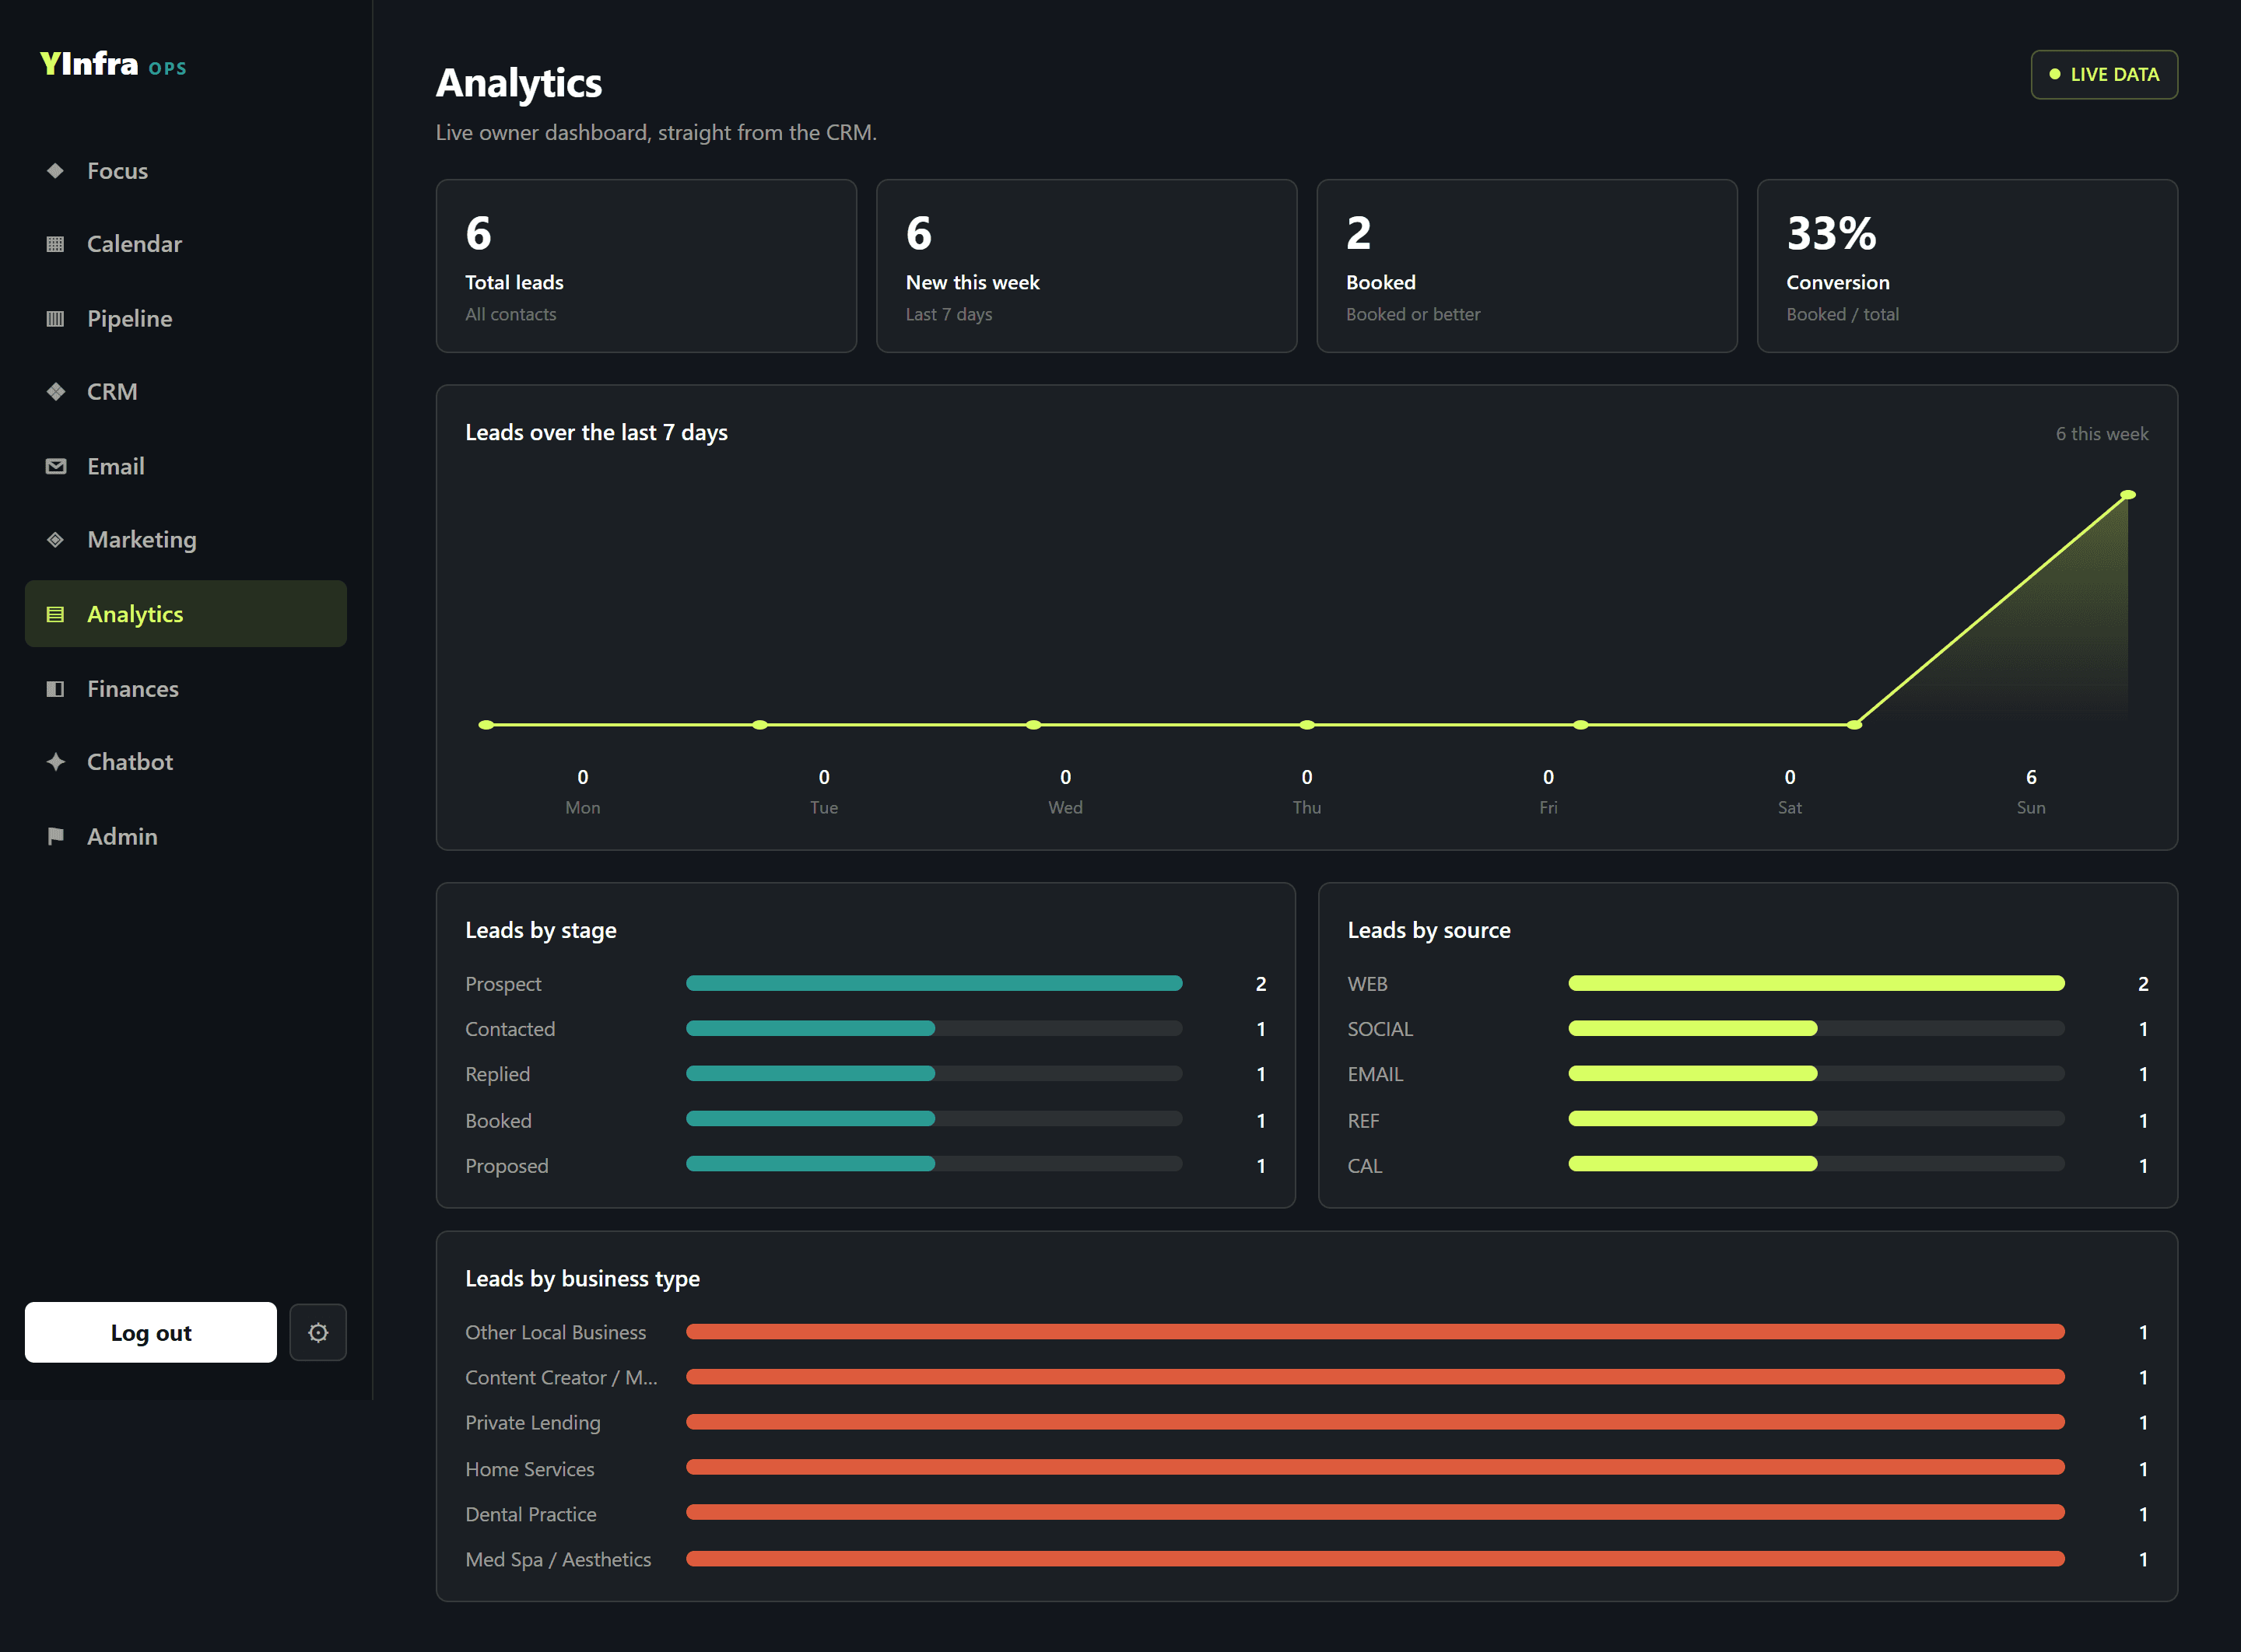Click the "REF" source label

point(1362,1121)
